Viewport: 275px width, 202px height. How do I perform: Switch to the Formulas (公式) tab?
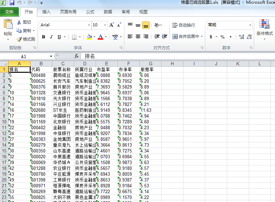tap(90, 12)
